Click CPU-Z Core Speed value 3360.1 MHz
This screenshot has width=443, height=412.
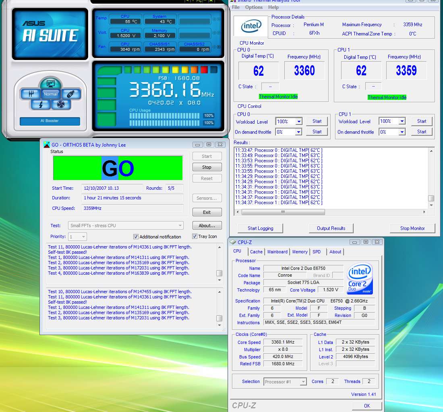tap(283, 342)
